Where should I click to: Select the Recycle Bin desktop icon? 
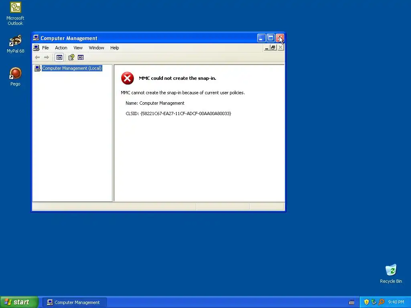pyautogui.click(x=391, y=274)
